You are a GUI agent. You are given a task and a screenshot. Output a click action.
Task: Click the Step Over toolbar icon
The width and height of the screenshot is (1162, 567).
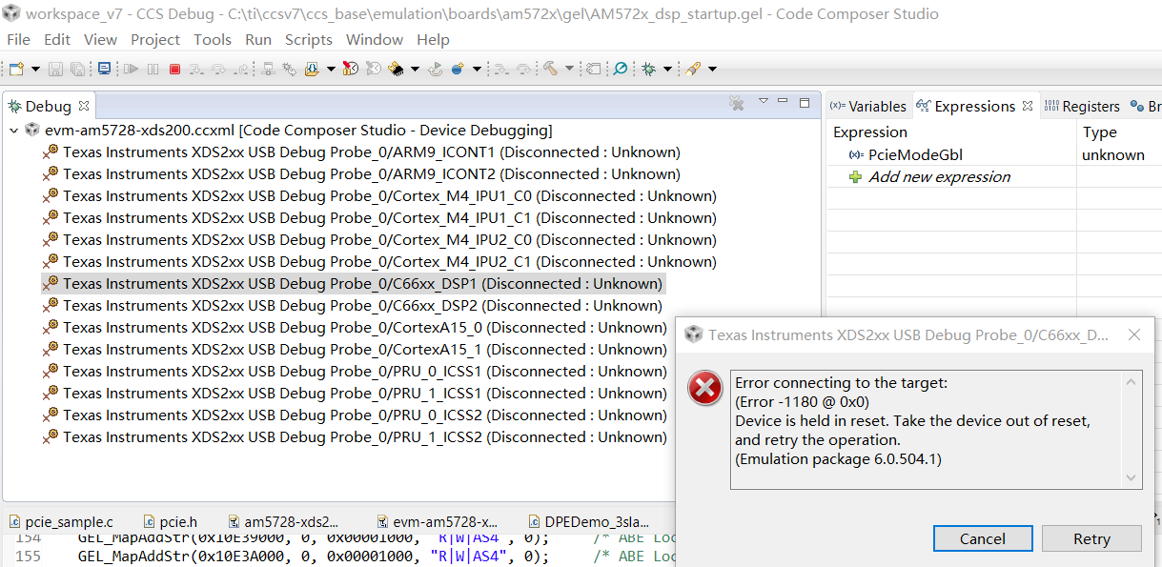point(218,69)
